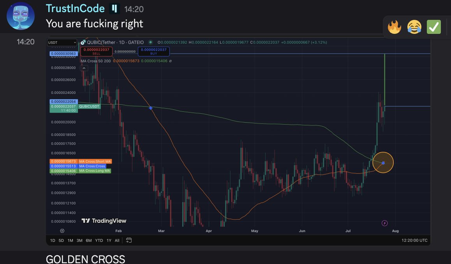Image resolution: width=451 pixels, height=264 pixels.
Task: Add the laughing-crying emoji reaction
Action: (414, 27)
